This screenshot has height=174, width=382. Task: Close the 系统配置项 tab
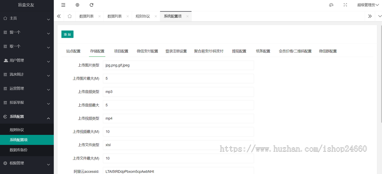[x=187, y=16]
